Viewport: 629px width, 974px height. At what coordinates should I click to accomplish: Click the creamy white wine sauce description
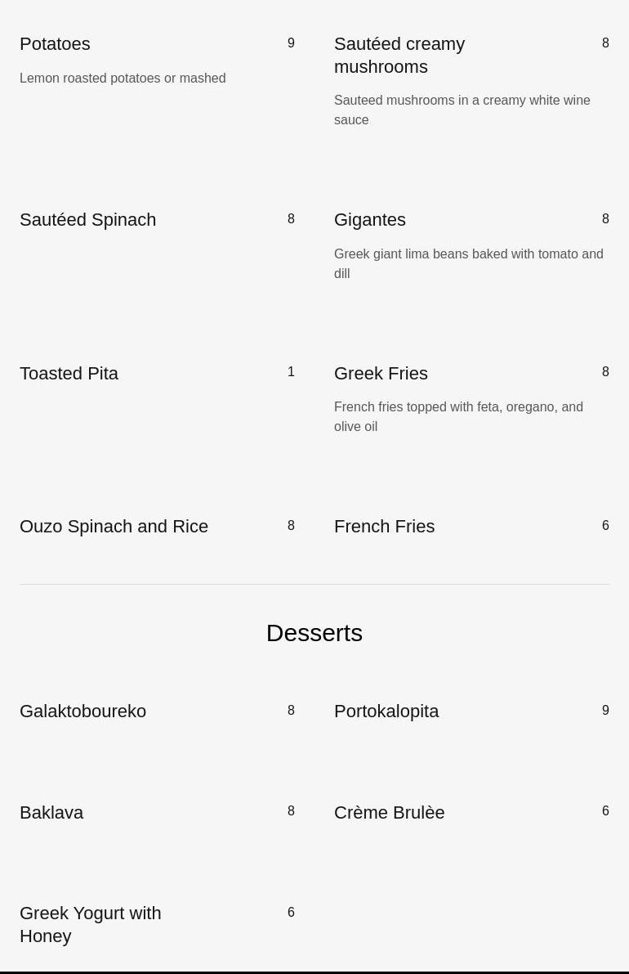pyautogui.click(x=462, y=110)
